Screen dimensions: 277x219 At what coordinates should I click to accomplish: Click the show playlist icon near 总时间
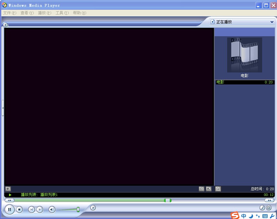tap(218, 189)
